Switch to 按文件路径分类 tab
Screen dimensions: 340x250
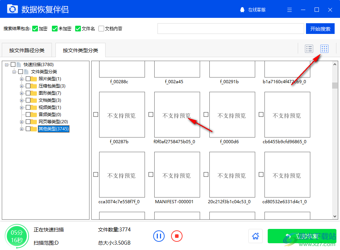pyautogui.click(x=26, y=50)
